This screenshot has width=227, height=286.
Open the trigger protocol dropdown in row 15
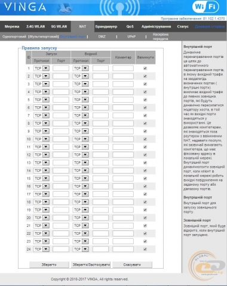[x=41, y=179]
